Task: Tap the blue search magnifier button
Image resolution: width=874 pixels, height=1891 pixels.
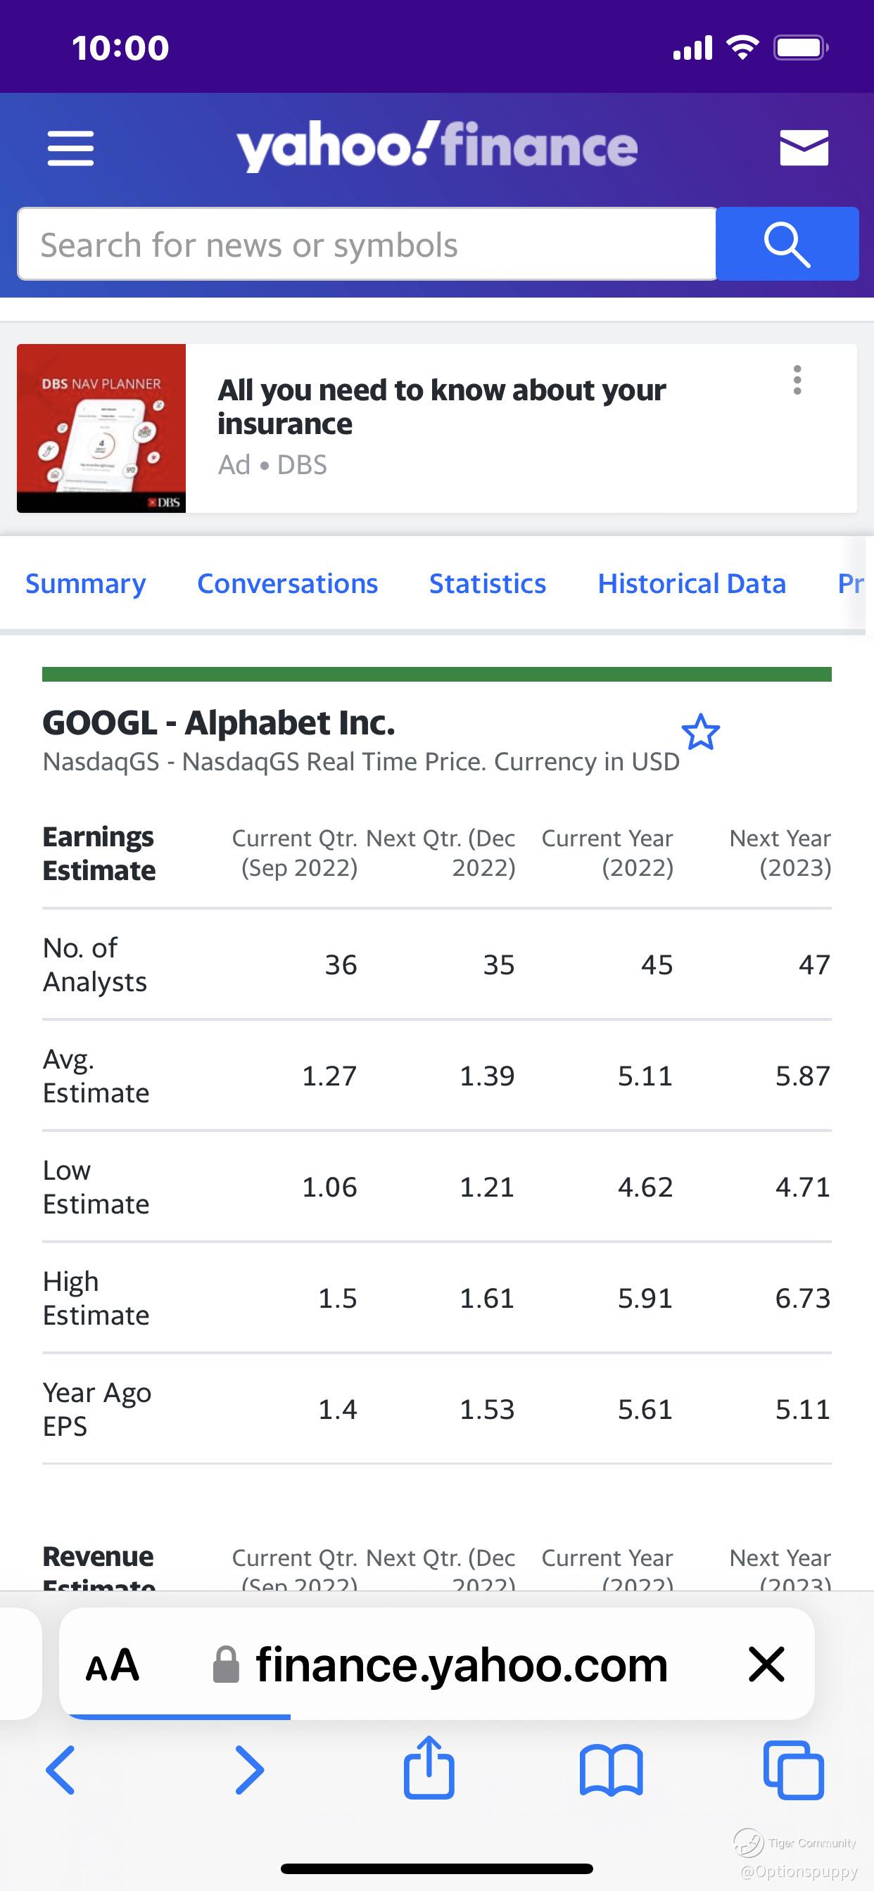Action: click(787, 244)
